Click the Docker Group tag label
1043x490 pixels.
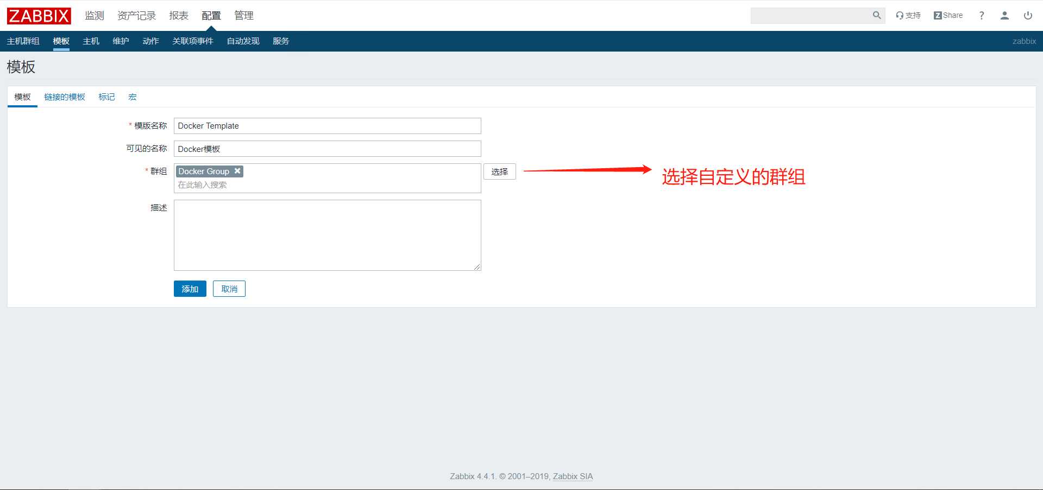click(x=204, y=171)
